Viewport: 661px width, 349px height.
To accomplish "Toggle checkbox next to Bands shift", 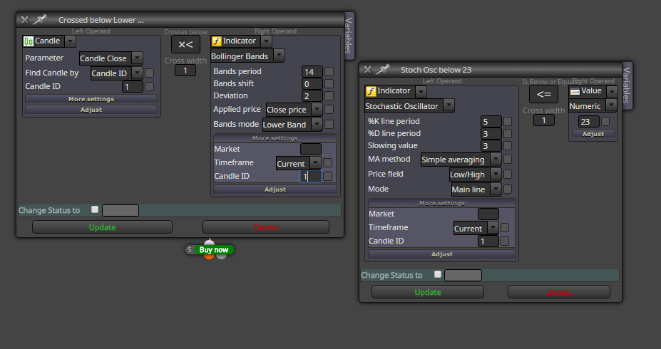I will tap(329, 84).
